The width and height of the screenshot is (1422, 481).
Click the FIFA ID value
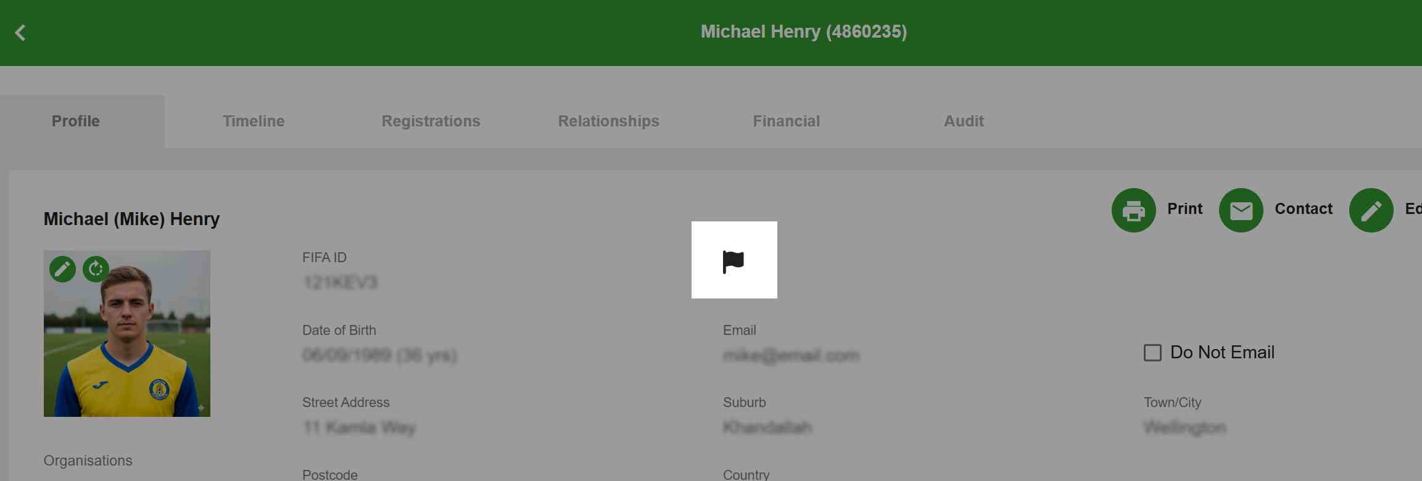click(340, 283)
